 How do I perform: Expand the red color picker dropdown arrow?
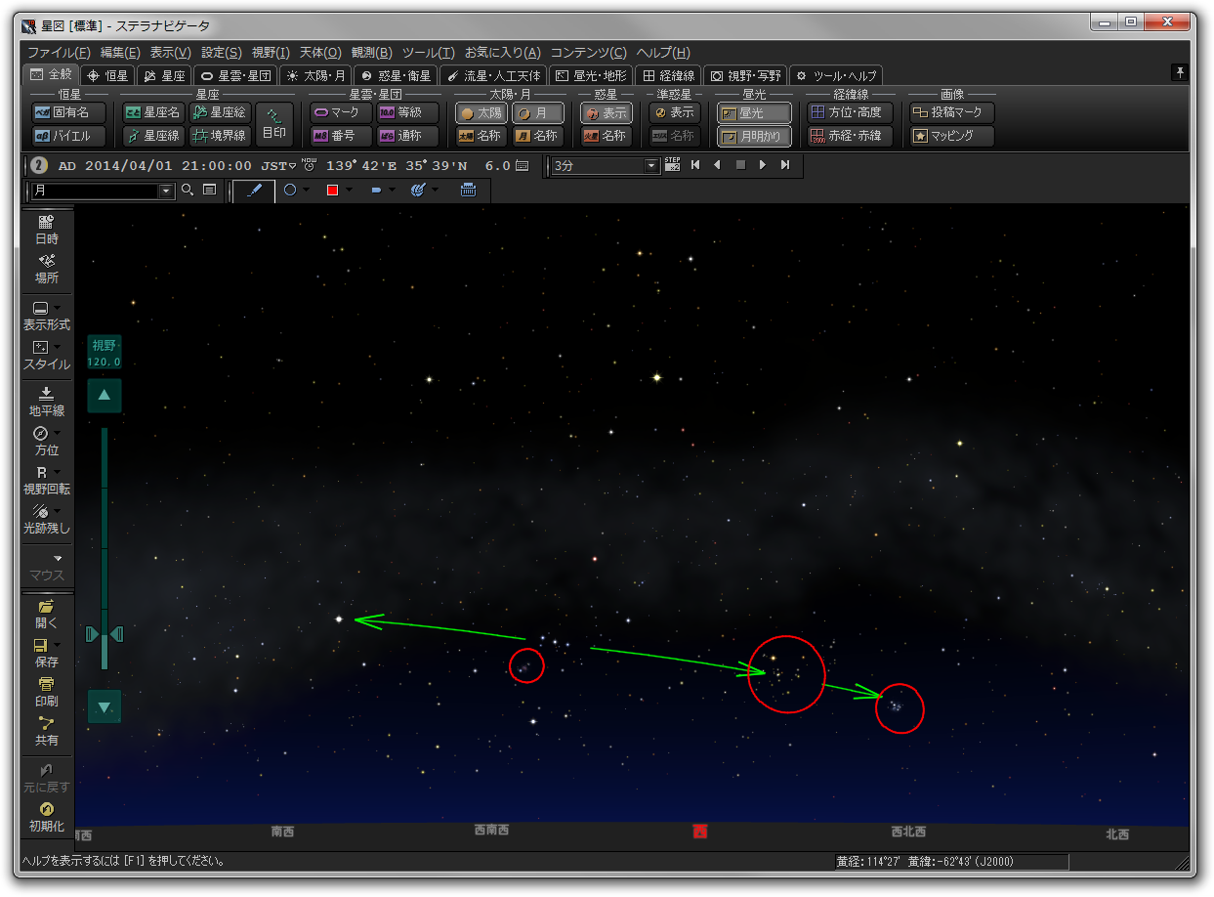(349, 191)
